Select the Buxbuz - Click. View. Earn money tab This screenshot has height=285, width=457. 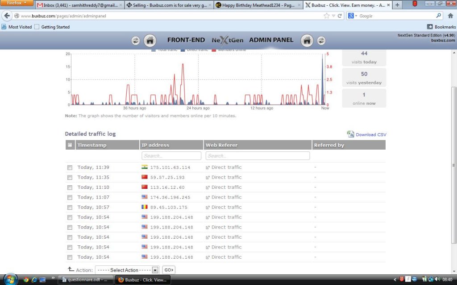[347, 5]
